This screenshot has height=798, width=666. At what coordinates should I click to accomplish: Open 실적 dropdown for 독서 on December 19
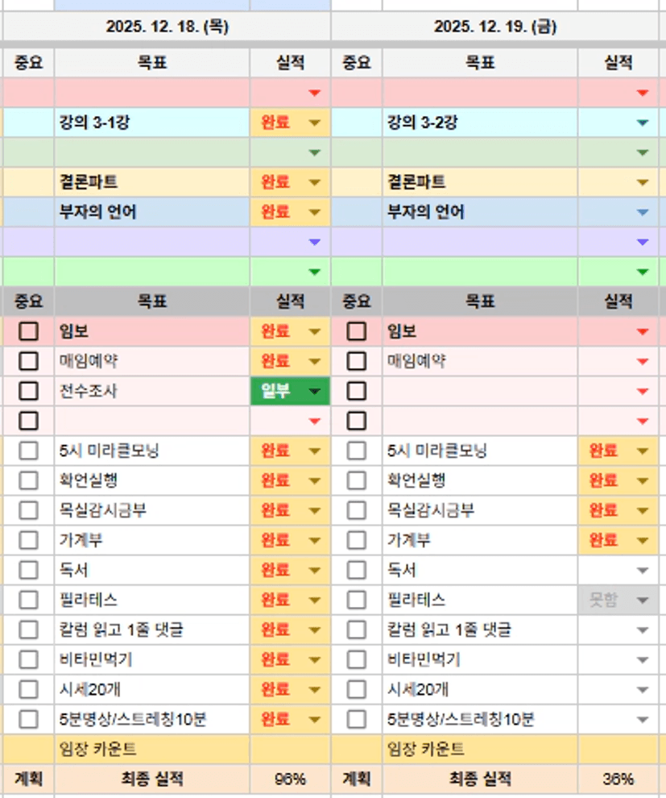642,571
